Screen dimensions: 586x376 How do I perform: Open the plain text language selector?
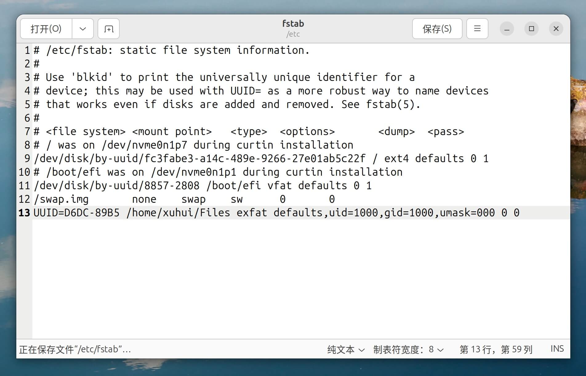pyautogui.click(x=346, y=350)
